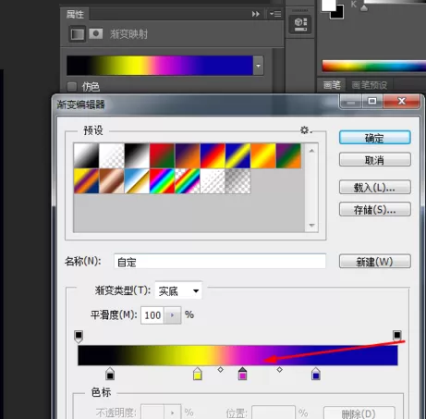Screen dimensions: 426x419
Task: Open the 平滑度 slider arrow
Action: (x=173, y=315)
